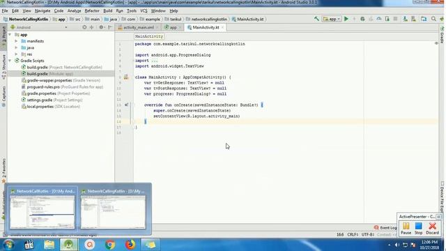Image resolution: width=446 pixels, height=251 pixels.
Task: Stop the ActivePresenter recording
Action: click(418, 229)
